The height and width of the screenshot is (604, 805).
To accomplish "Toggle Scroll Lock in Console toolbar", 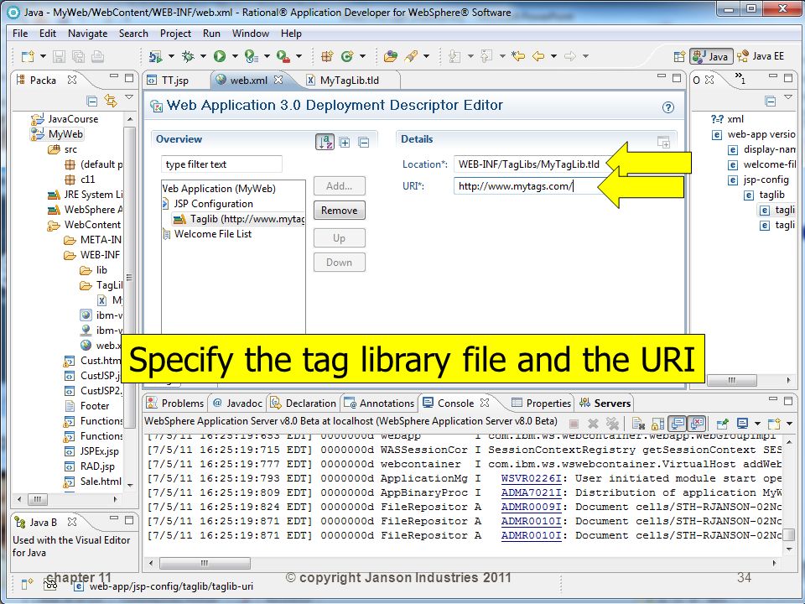I will (657, 424).
